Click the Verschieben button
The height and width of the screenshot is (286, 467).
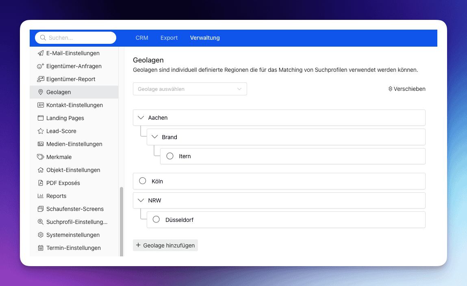(x=407, y=89)
